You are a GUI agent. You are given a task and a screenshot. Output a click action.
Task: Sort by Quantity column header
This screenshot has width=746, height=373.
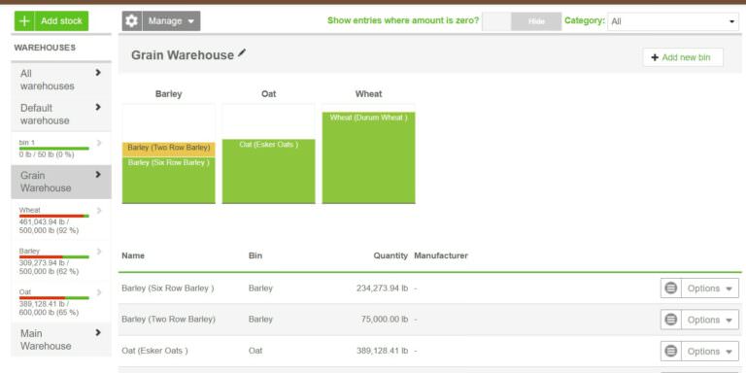coord(390,255)
